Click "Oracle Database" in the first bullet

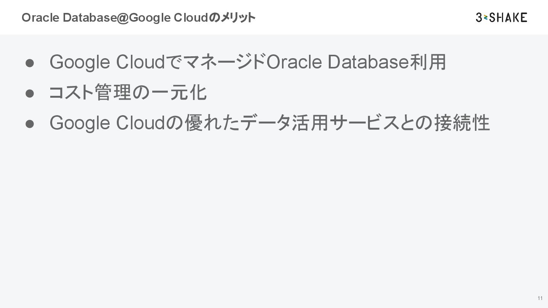coord(338,62)
